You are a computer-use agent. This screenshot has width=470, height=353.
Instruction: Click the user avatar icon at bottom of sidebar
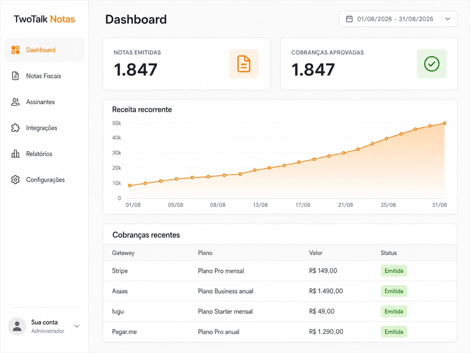[17, 326]
